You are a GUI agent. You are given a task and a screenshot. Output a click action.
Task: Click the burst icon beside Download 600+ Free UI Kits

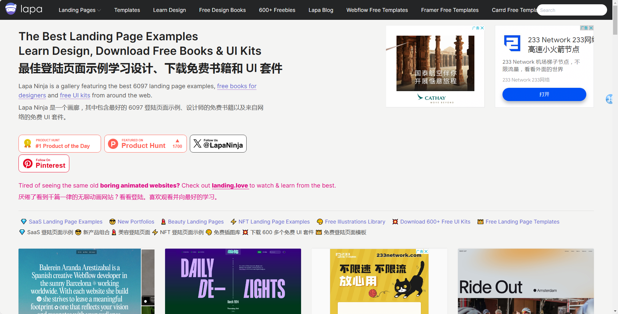pyautogui.click(x=395, y=222)
